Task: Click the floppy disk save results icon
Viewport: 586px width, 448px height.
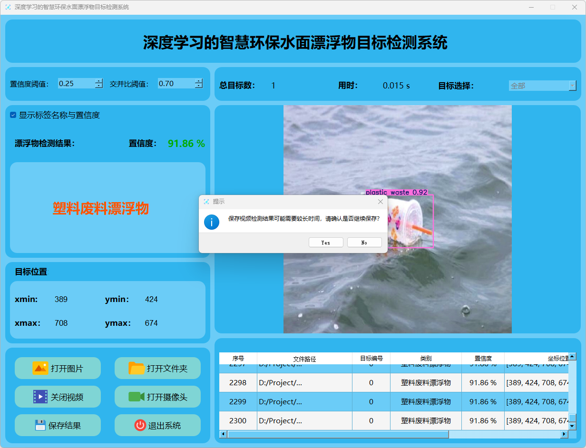Action: point(40,425)
